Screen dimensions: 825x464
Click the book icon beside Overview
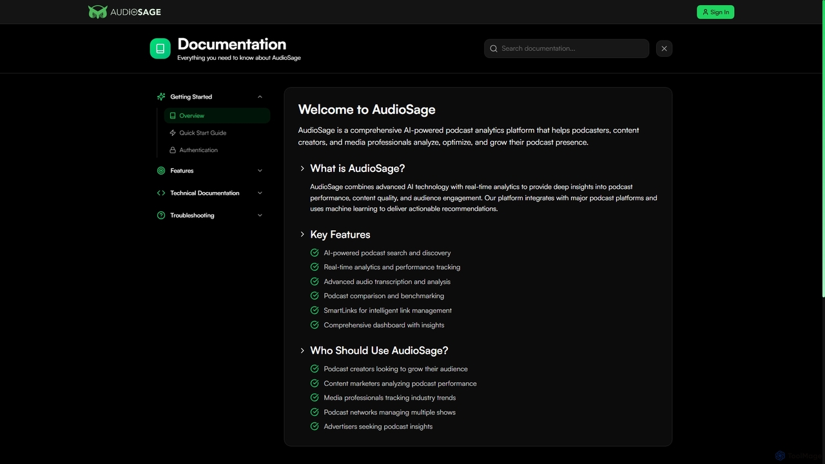pos(173,116)
